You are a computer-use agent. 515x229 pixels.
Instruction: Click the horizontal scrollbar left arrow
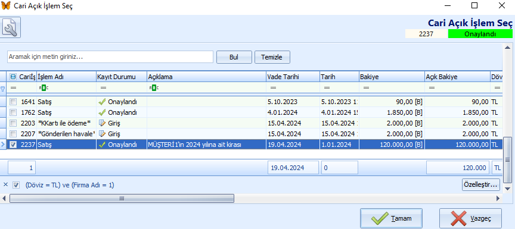4,198
